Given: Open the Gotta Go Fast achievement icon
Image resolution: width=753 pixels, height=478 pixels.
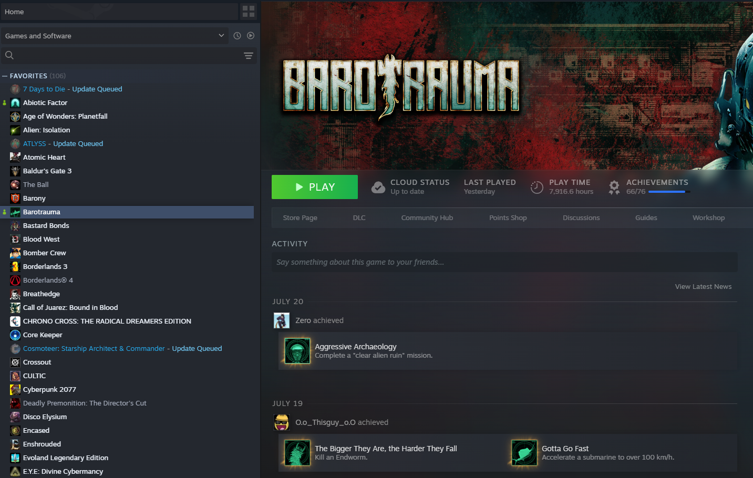Looking at the screenshot, I should (524, 453).
